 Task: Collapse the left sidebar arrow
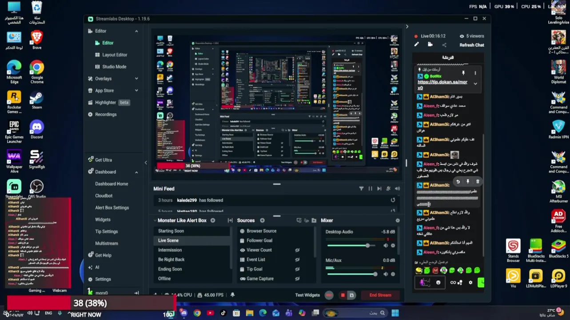pos(146,163)
